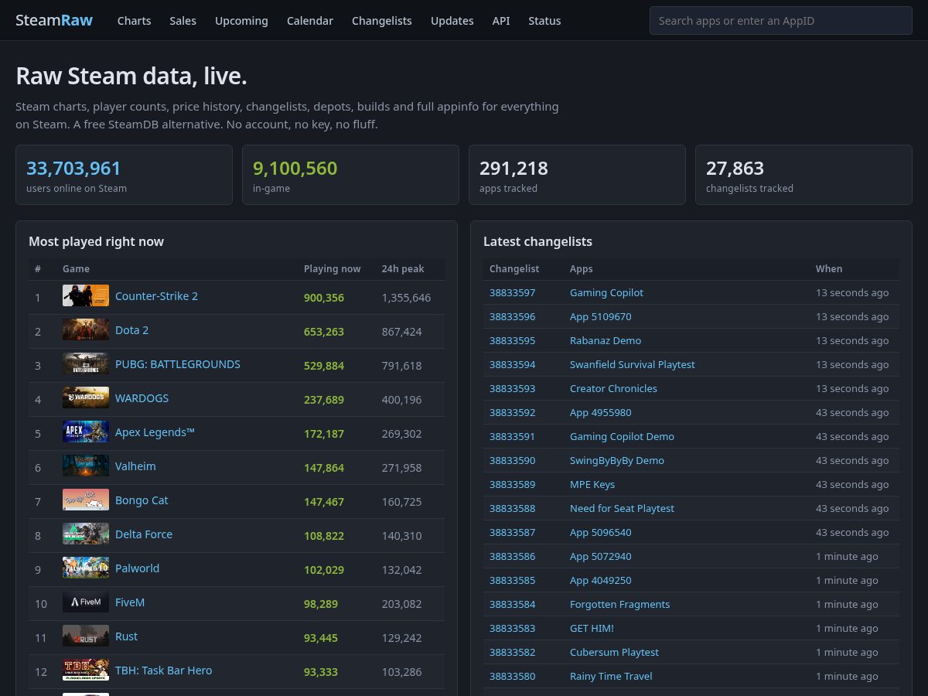Open the App 4955980 link
This screenshot has width=928, height=696.
click(600, 413)
